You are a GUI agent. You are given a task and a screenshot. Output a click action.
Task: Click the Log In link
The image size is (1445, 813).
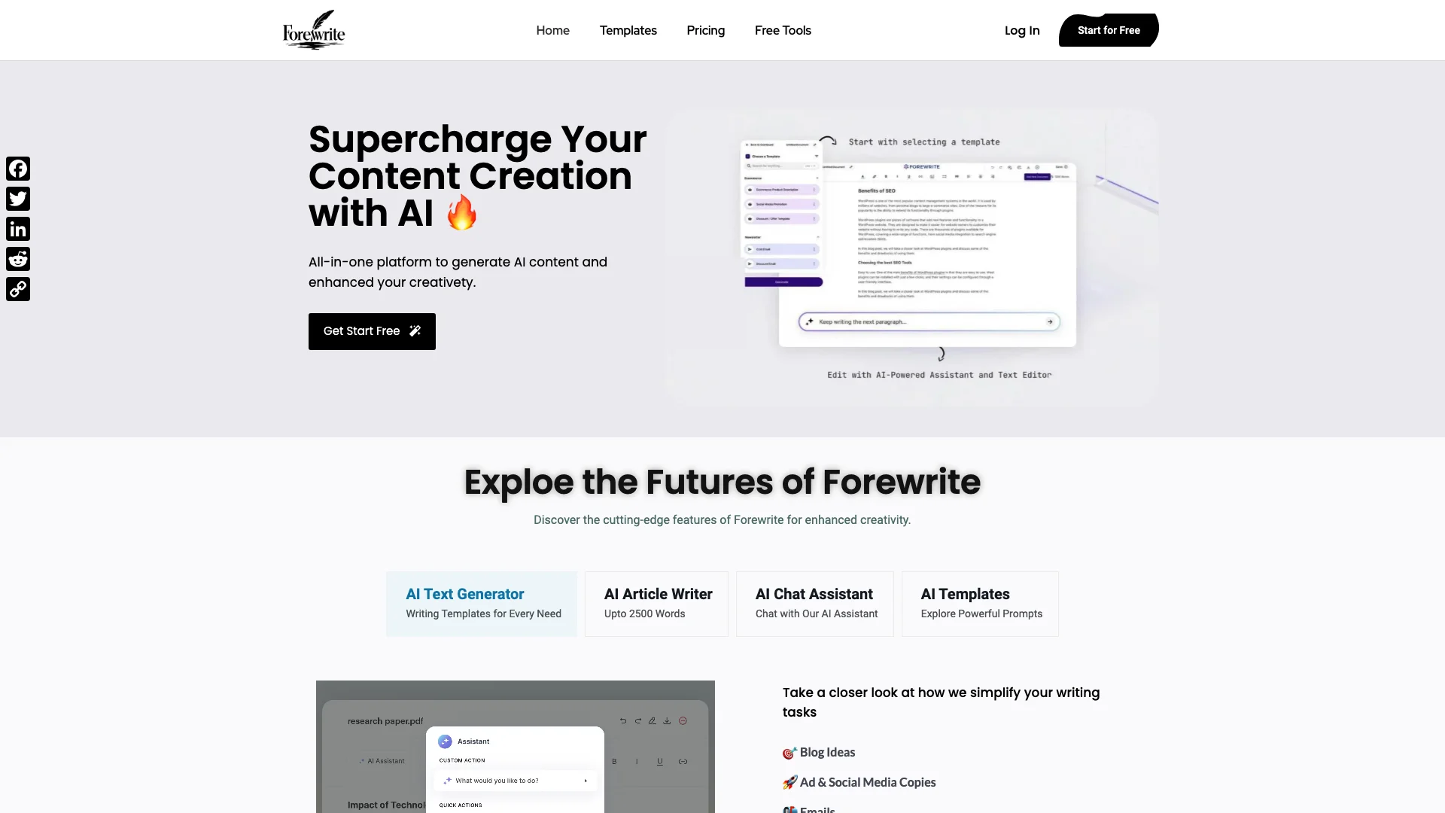coord(1021,30)
